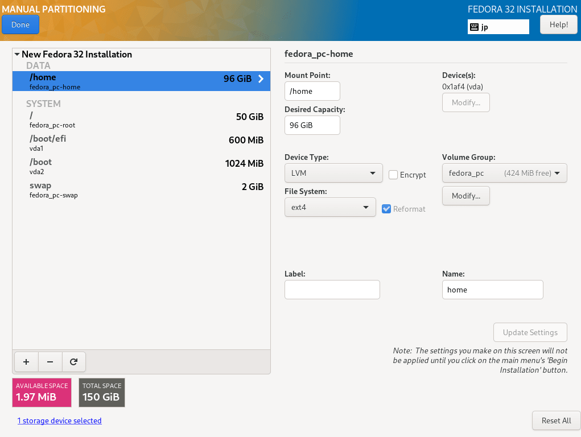The height and width of the screenshot is (437, 581).
Task: Select the /home fedora_pc-home partition
Action: coord(141,81)
